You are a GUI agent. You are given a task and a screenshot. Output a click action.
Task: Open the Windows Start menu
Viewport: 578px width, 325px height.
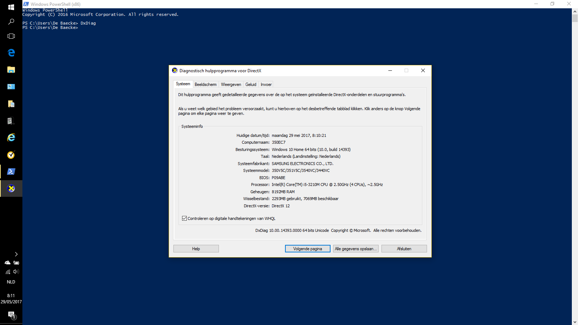tap(11, 7)
